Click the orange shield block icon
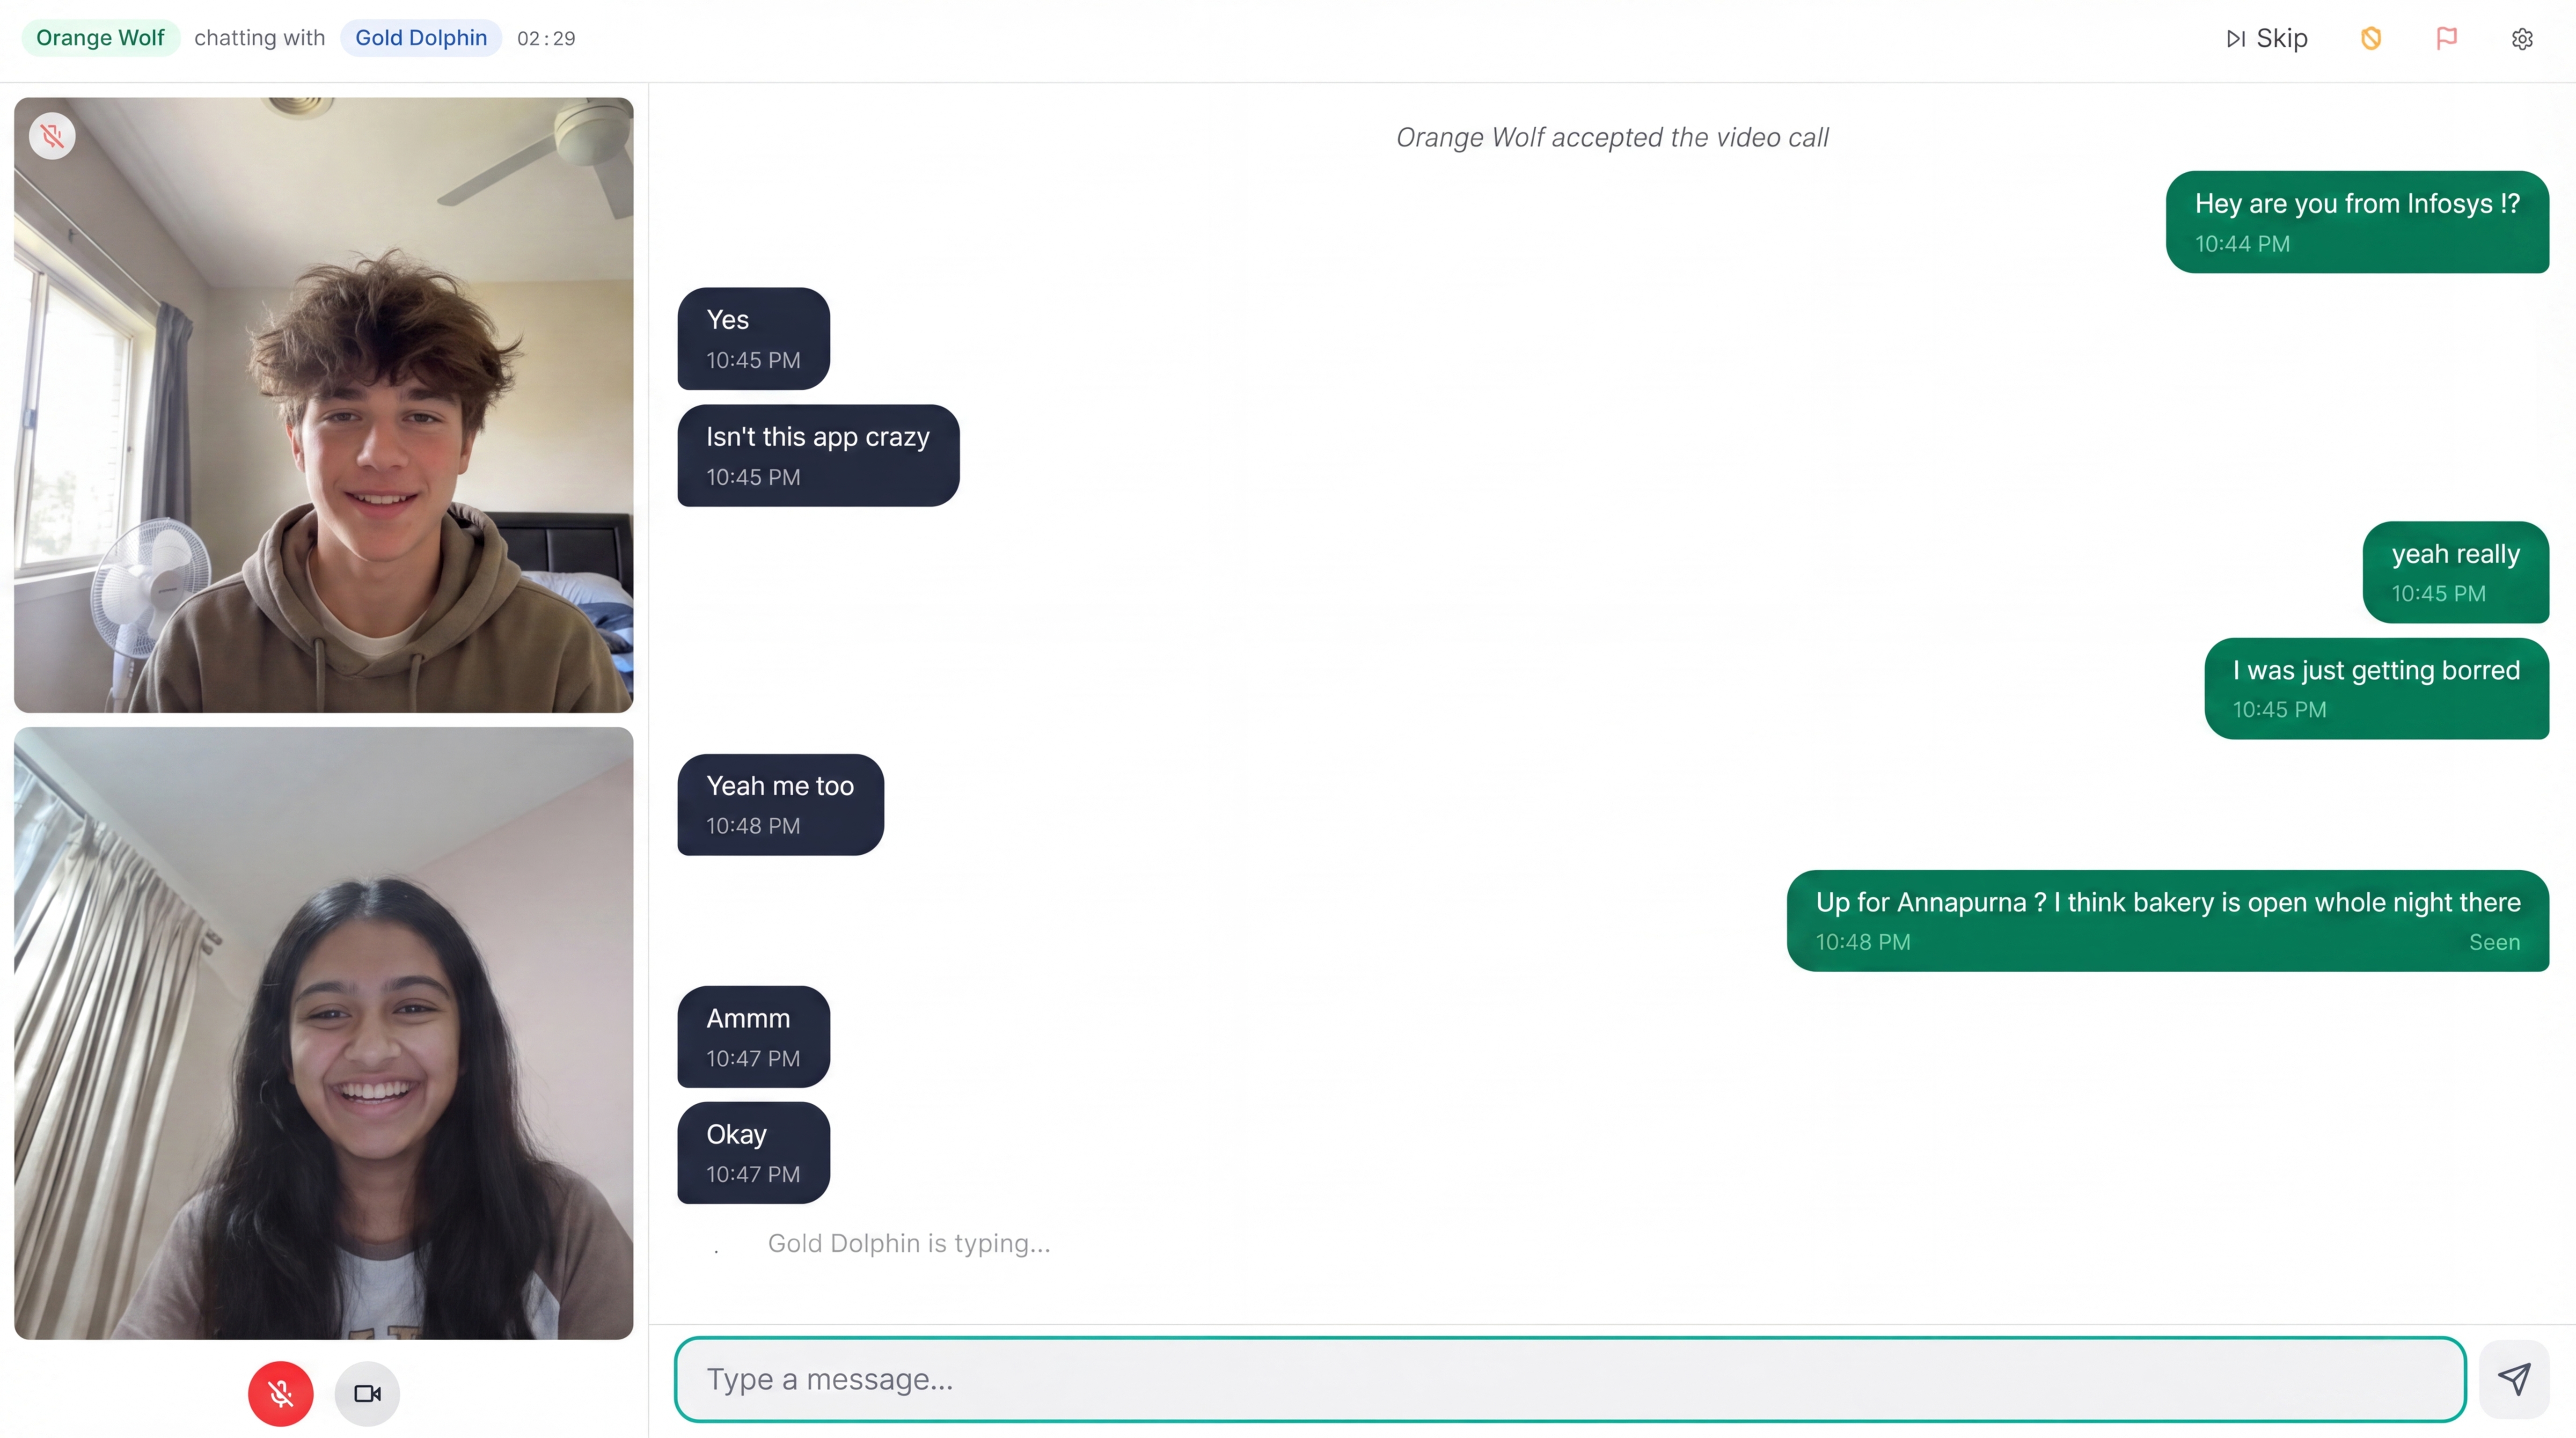Image resolution: width=2576 pixels, height=1438 pixels. tap(2371, 38)
